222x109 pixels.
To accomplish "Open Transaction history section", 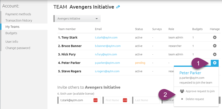I will point(19,20).
